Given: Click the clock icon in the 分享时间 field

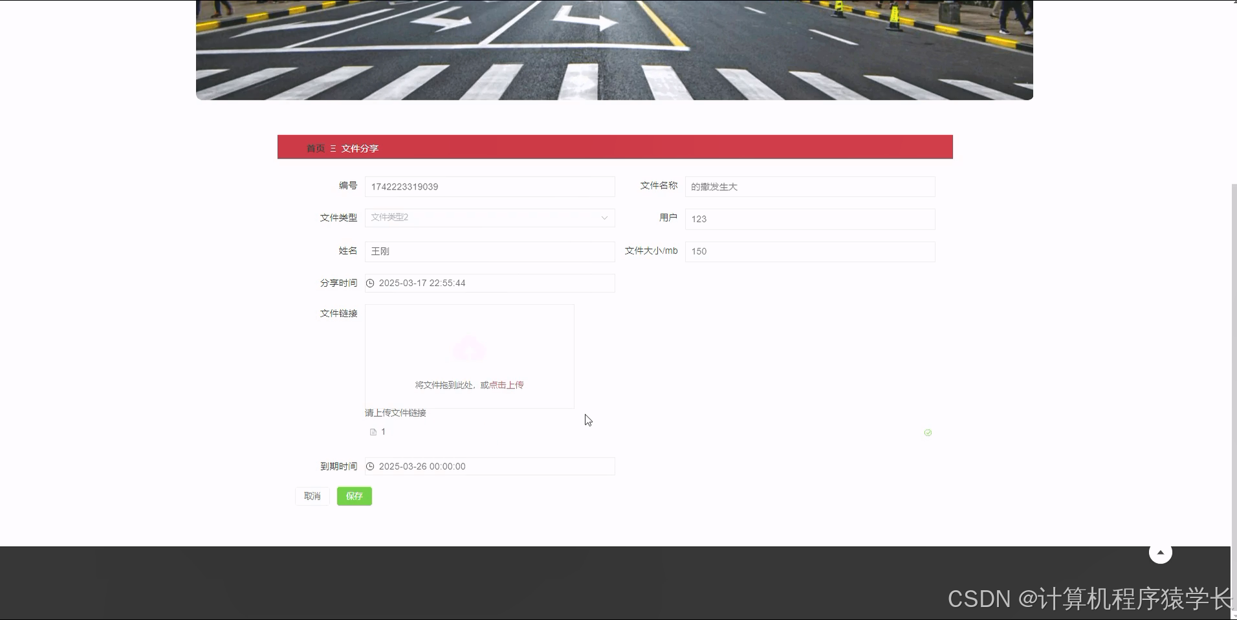Looking at the screenshot, I should coord(370,283).
